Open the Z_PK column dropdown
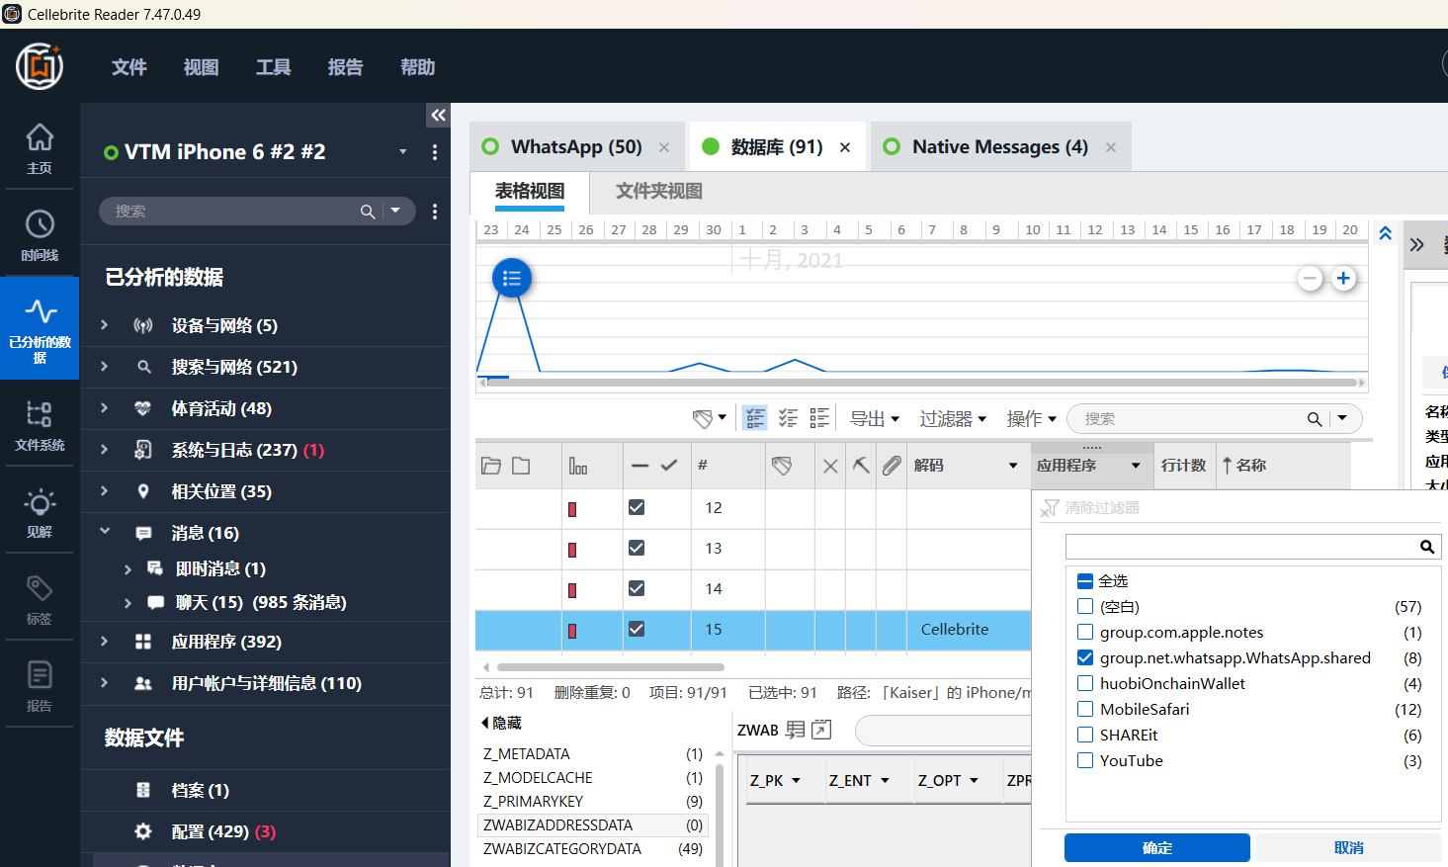The width and height of the screenshot is (1448, 867). click(x=796, y=781)
